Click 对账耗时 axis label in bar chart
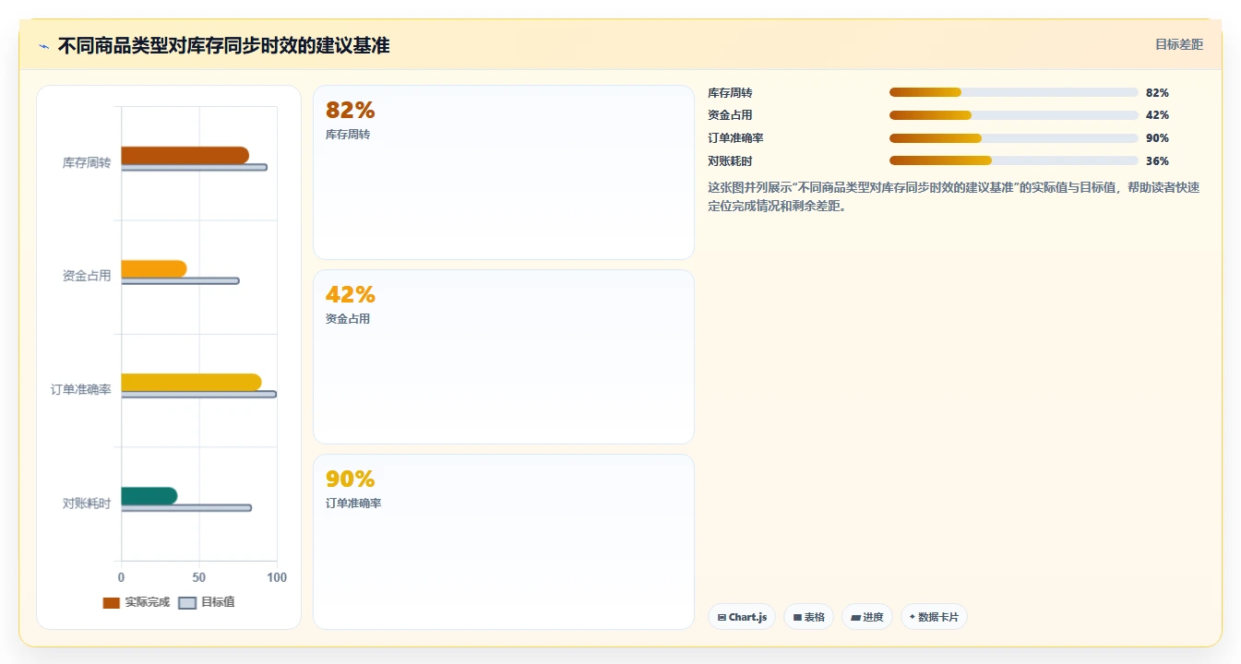This screenshot has height=664, width=1241. point(87,503)
